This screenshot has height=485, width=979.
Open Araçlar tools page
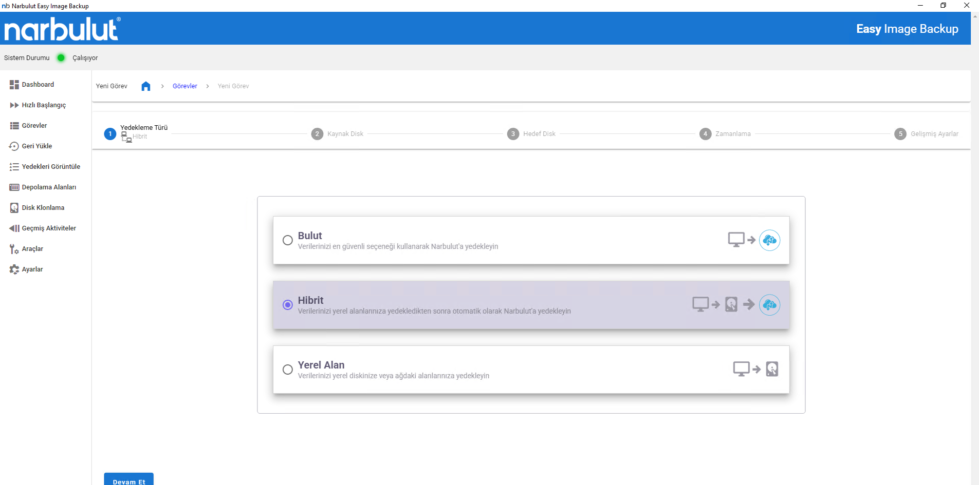click(32, 249)
